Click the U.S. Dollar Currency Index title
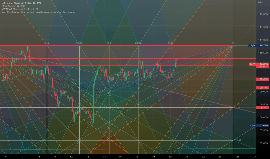The image size is (270, 159). (21, 3)
